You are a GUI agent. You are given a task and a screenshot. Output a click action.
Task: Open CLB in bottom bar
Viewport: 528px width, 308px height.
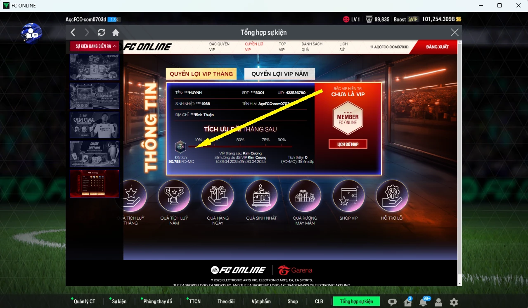pyautogui.click(x=319, y=301)
